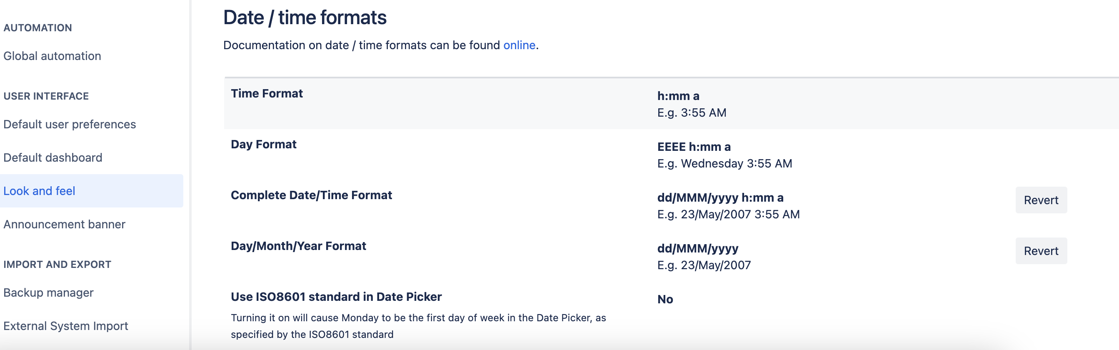Open the Backup manager page
Screen dimensions: 1119x350
pyautogui.click(x=48, y=292)
